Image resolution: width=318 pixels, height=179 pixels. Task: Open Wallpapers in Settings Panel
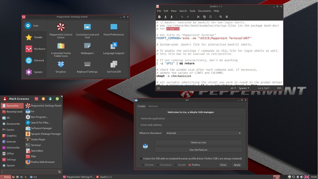(87, 48)
